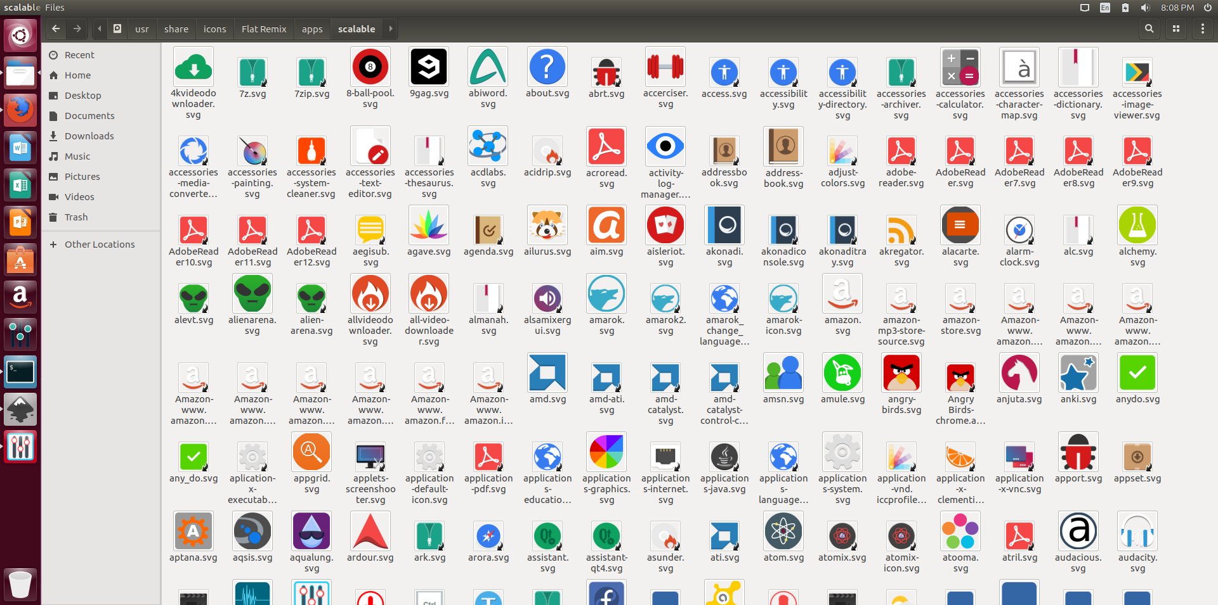Open the volume indicator in top panel
Viewport: 1218px width, 605px height.
click(1145, 8)
